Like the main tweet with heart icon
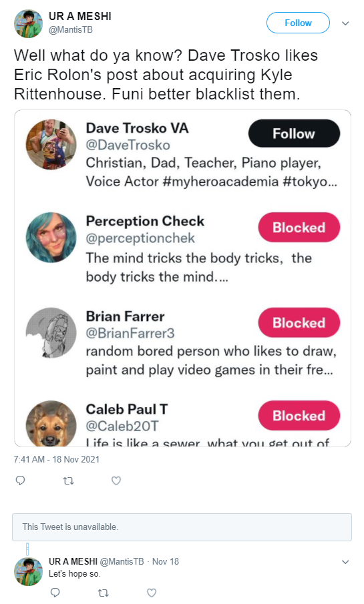Screen dimensions: 364x604 (x=116, y=481)
